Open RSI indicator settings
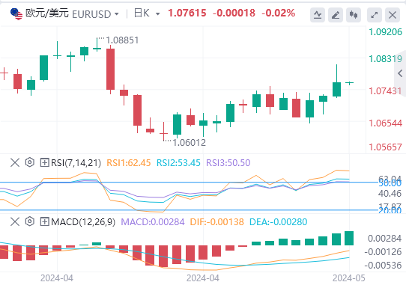The height and width of the screenshot is (288, 406). point(29,162)
